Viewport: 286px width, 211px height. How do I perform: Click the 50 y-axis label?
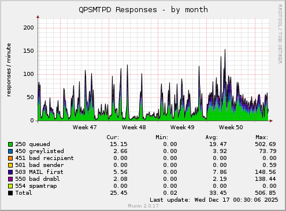pyautogui.click(x=31, y=97)
